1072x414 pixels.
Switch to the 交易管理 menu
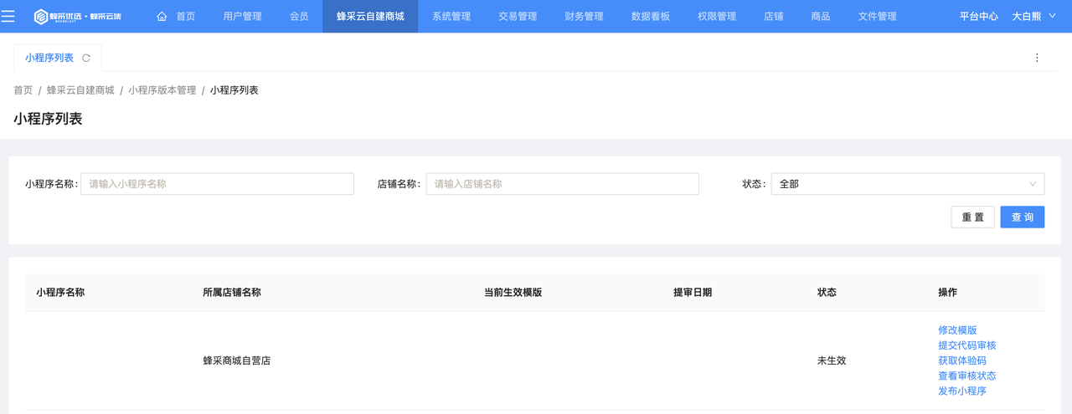518,16
